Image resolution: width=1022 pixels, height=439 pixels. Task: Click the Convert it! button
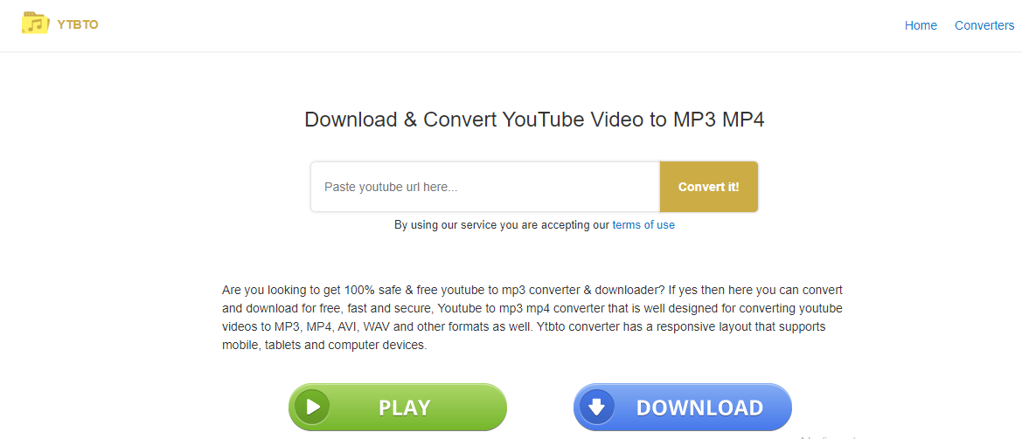pyautogui.click(x=708, y=187)
